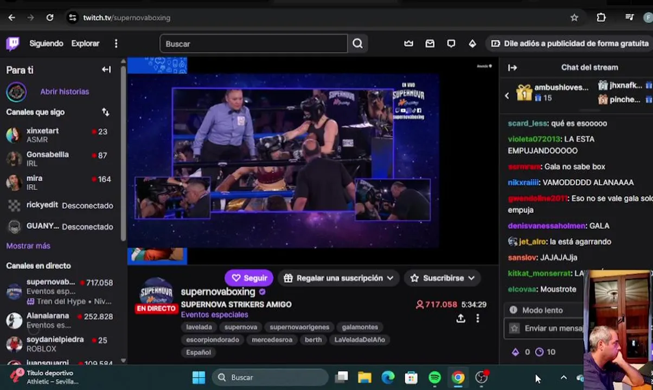Open Microsoft Store from the taskbar
The height and width of the screenshot is (390, 653).
coord(411,378)
